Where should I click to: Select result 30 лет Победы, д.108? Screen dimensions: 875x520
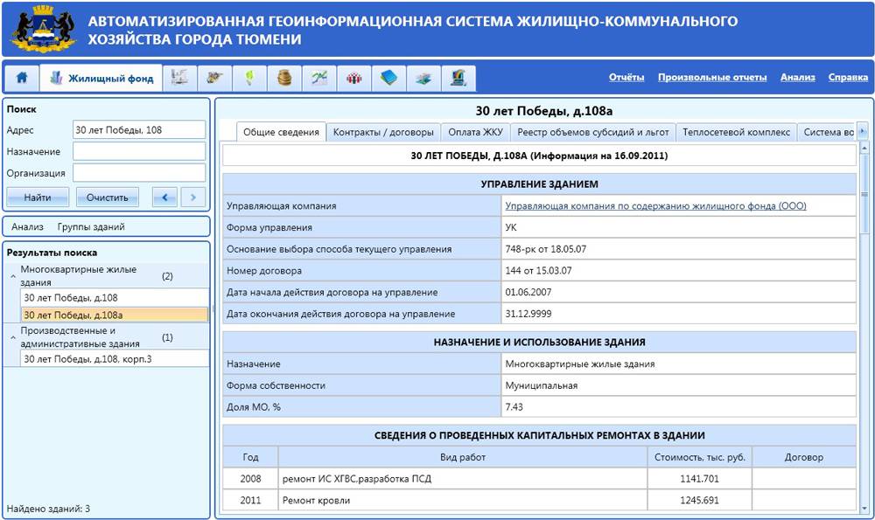(115, 298)
